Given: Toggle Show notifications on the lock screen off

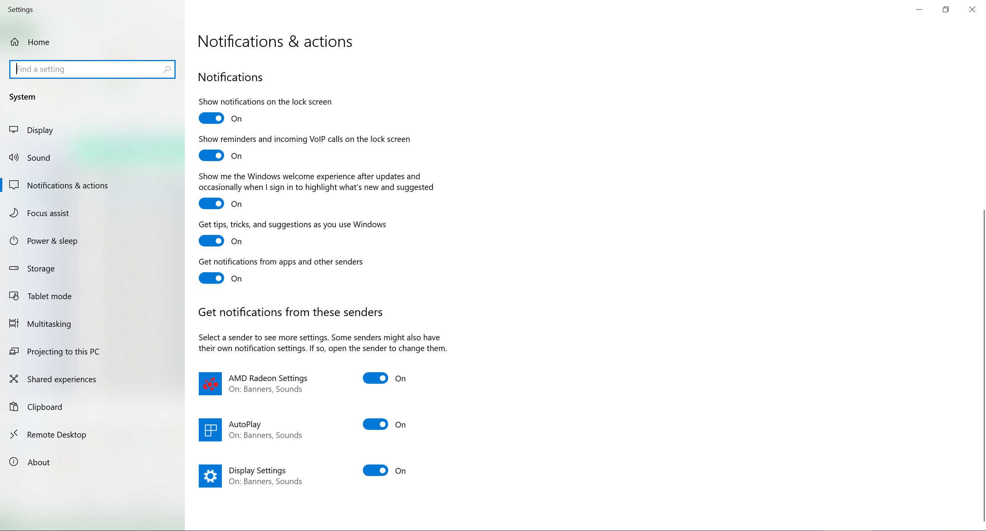Looking at the screenshot, I should [211, 118].
